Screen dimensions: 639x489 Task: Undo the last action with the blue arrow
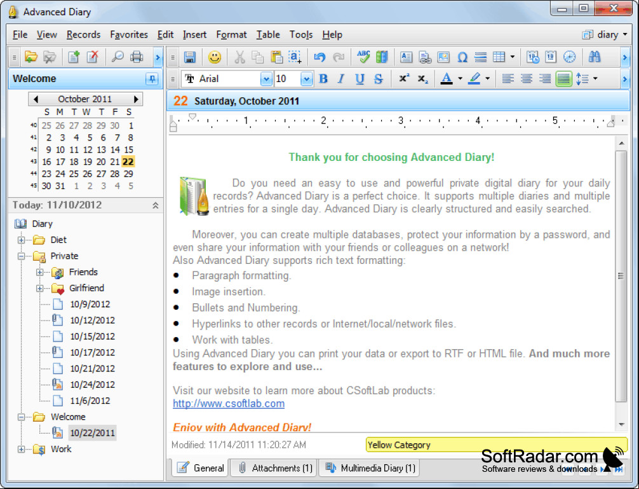tap(320, 57)
